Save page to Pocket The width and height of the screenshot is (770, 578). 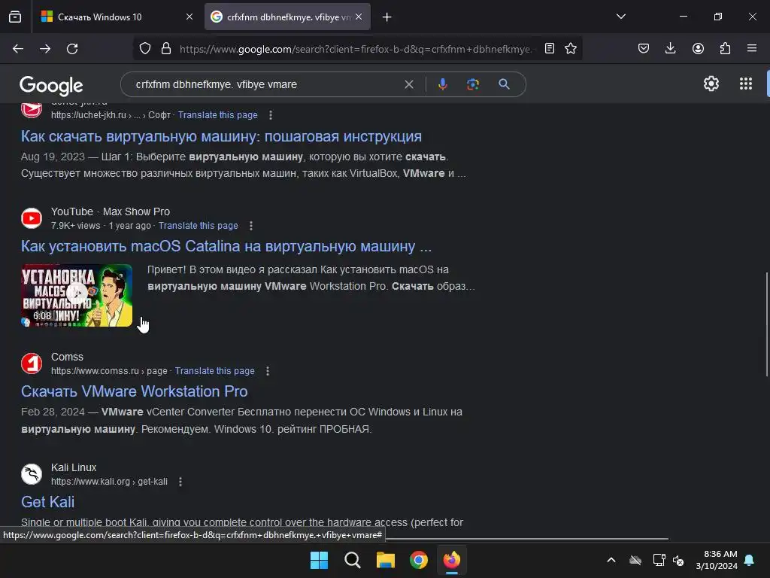pos(644,48)
